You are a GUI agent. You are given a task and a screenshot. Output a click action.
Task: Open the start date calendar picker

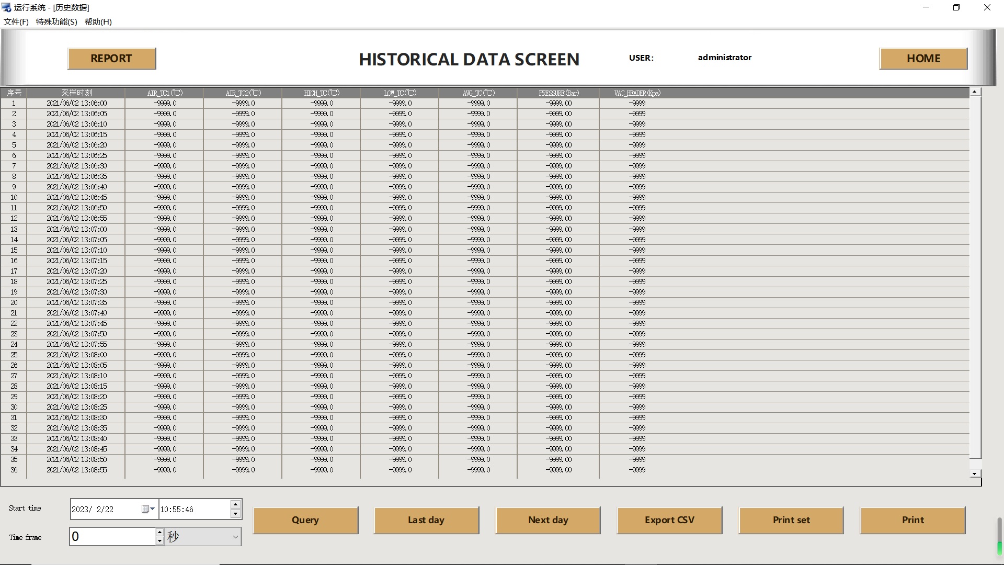(x=149, y=509)
